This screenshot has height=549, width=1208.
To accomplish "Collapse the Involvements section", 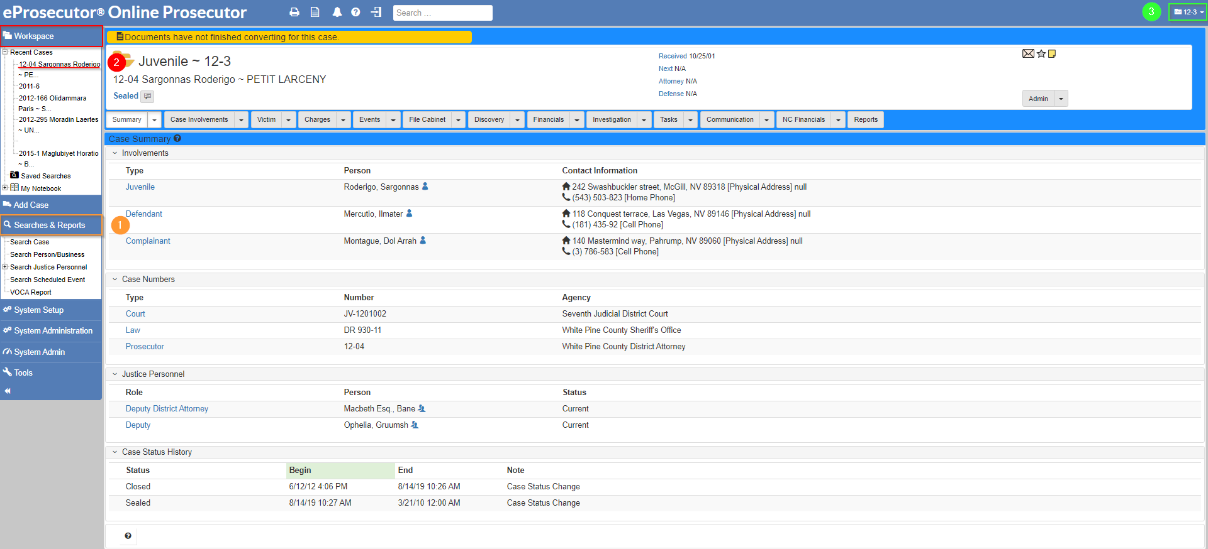I will point(115,153).
